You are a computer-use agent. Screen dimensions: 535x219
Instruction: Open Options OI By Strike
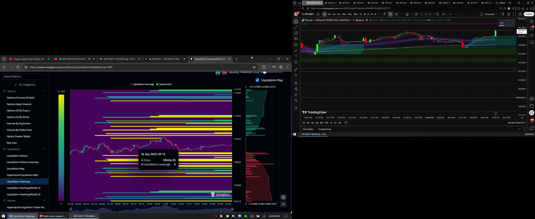[18, 117]
